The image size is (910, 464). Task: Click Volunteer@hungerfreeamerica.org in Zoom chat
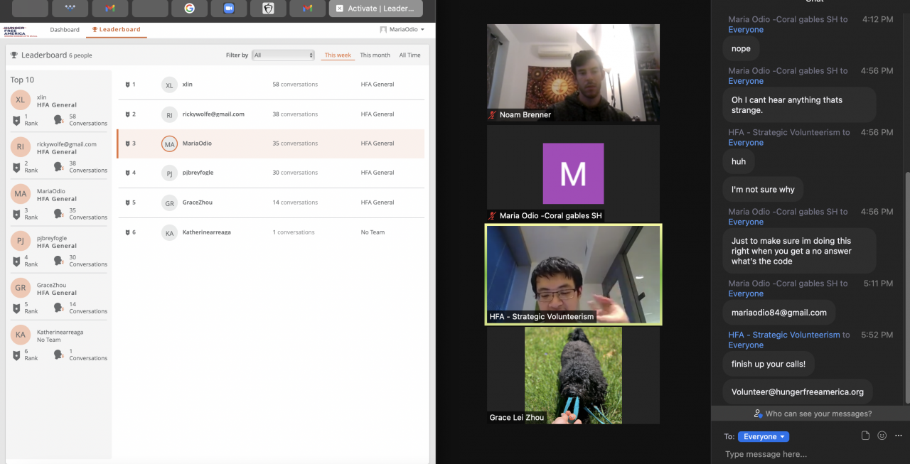pos(798,392)
